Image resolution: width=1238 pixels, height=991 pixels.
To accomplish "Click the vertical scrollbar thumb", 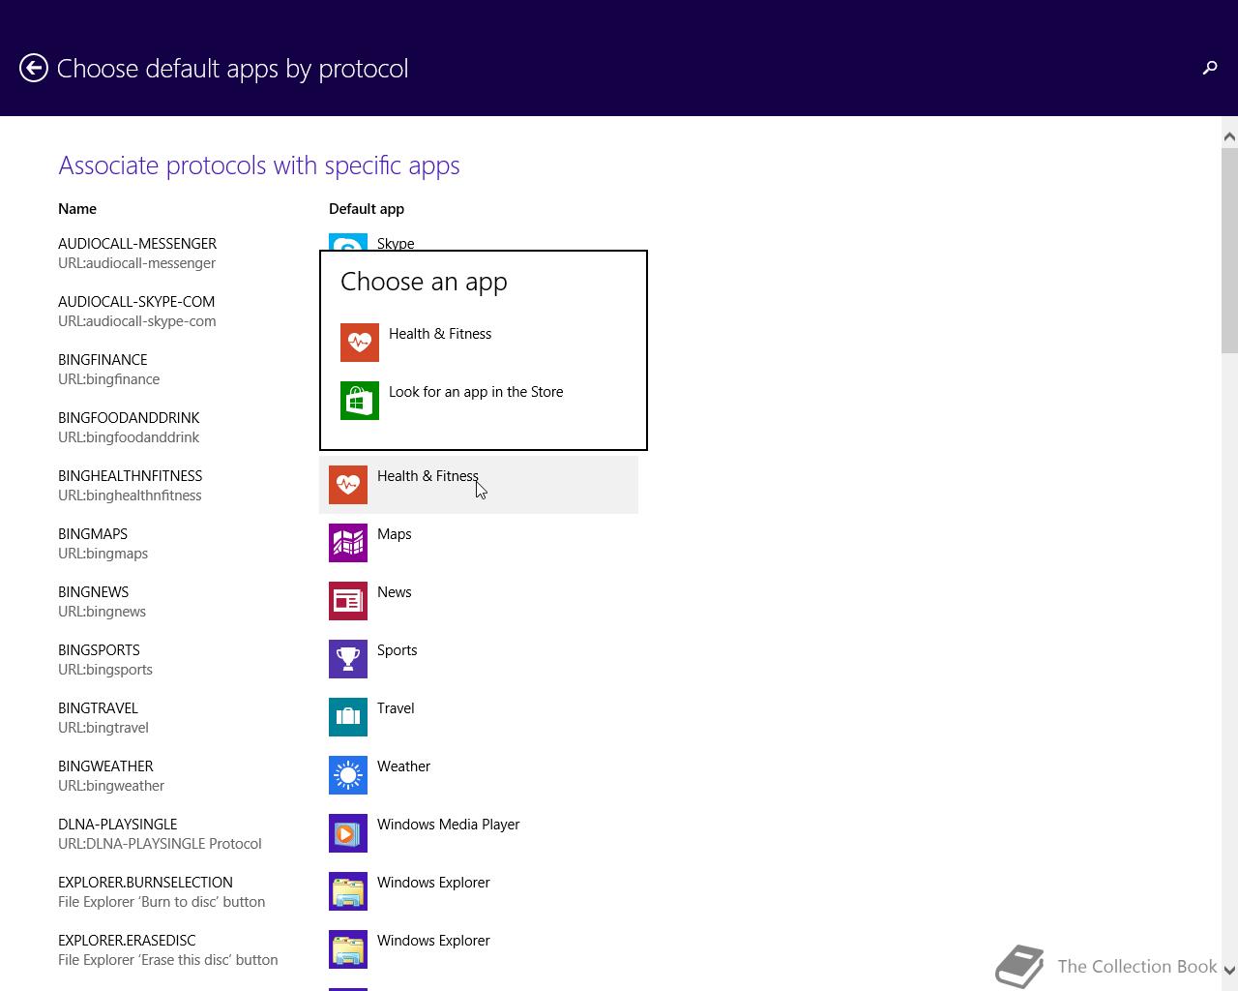I will (x=1229, y=252).
